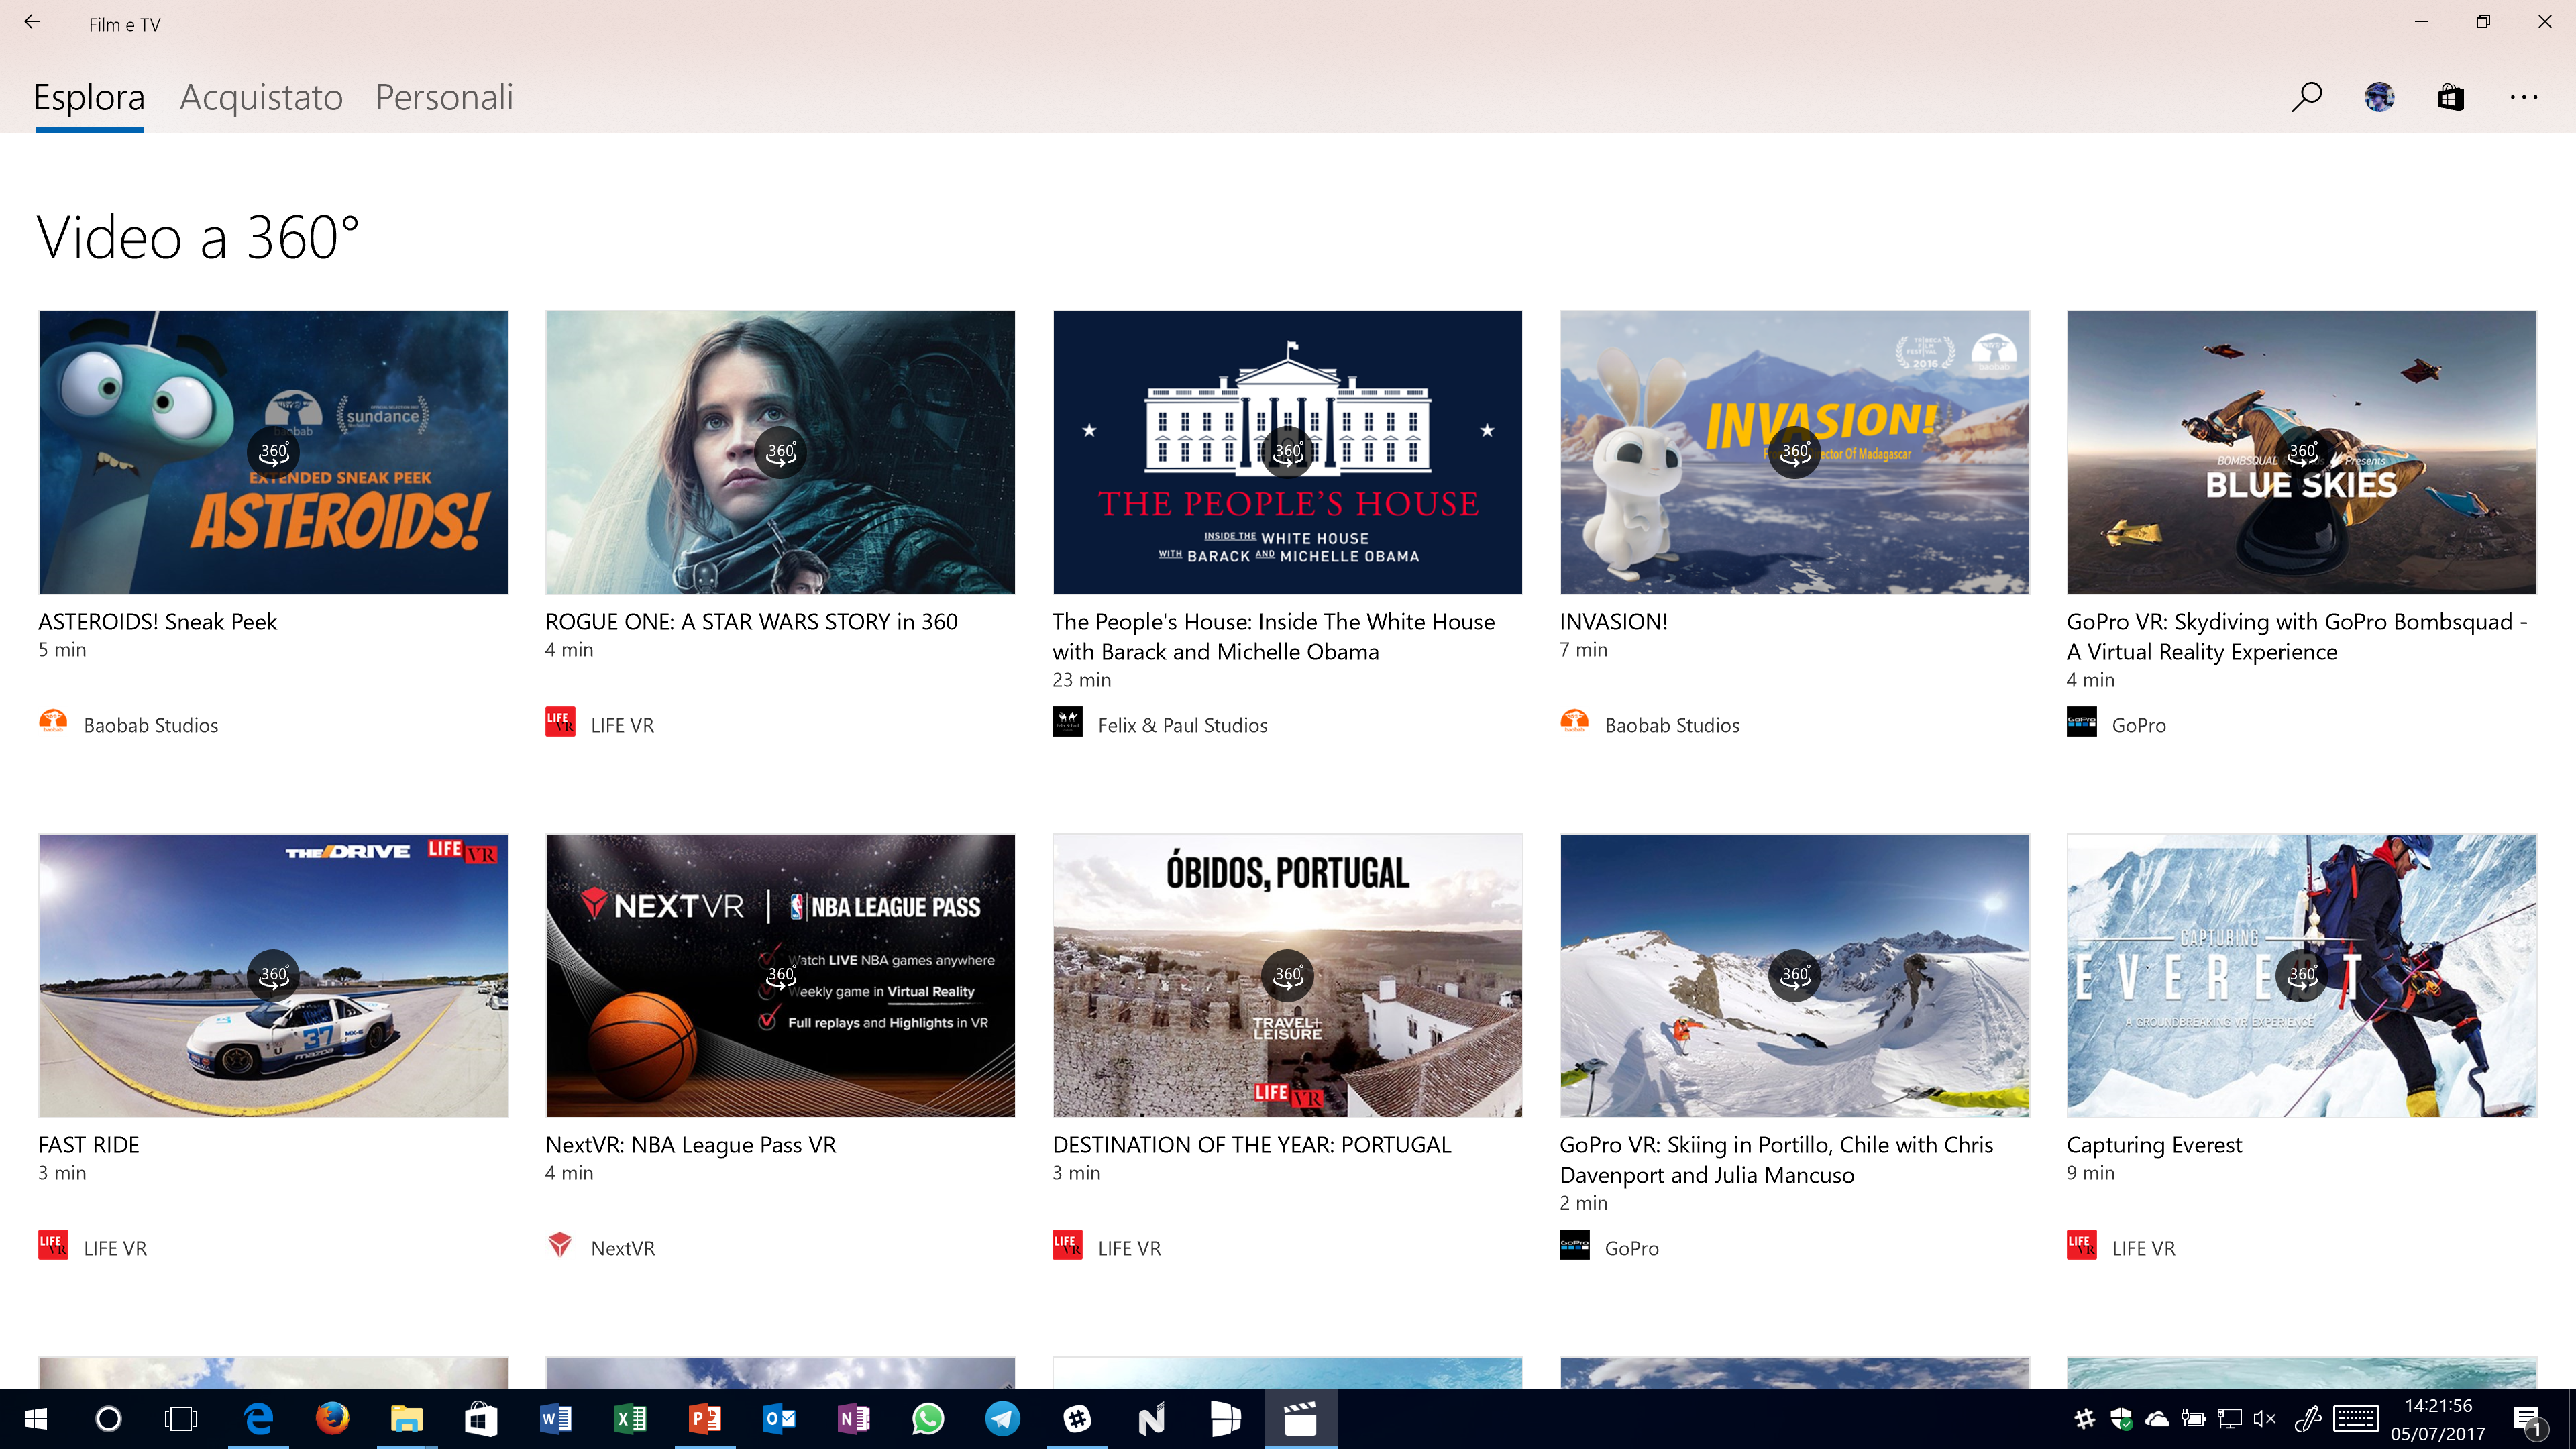This screenshot has width=2576, height=1449.
Task: Open Excel from the taskbar
Action: coord(630,1418)
